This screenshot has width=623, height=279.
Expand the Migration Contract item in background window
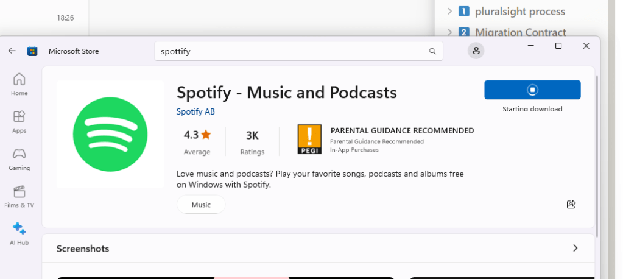[x=450, y=32]
